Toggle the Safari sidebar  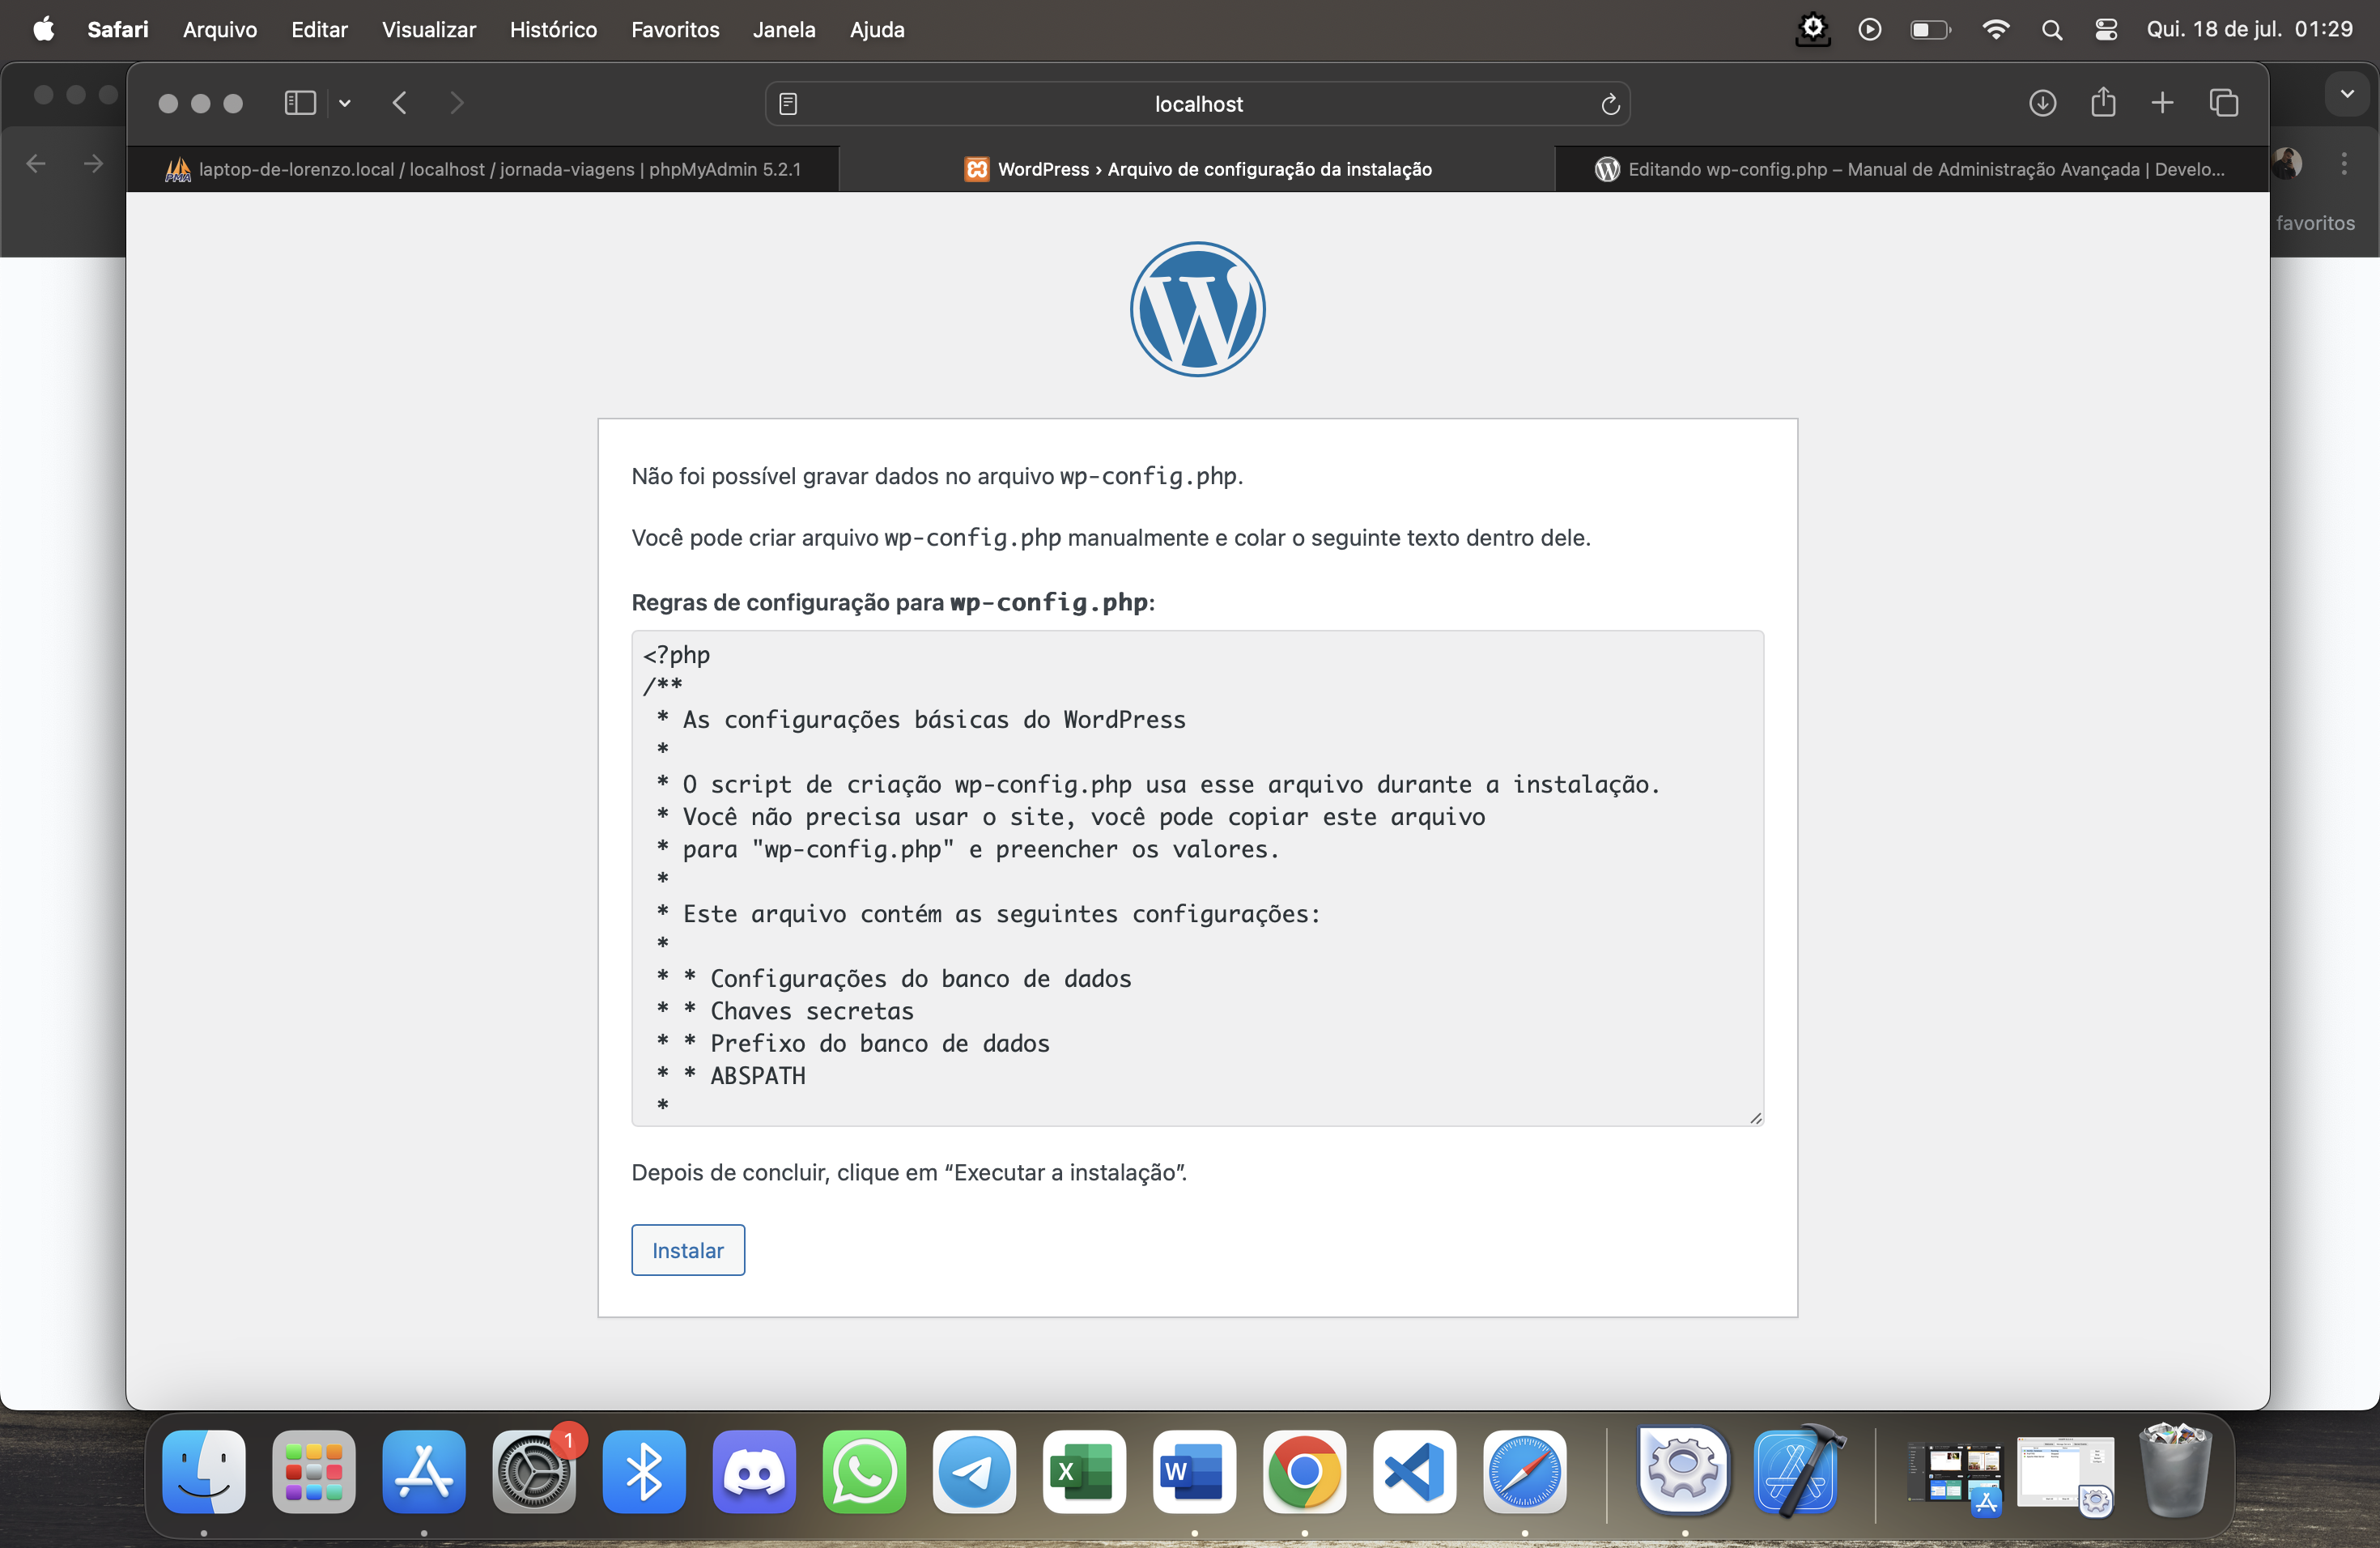click(x=300, y=103)
